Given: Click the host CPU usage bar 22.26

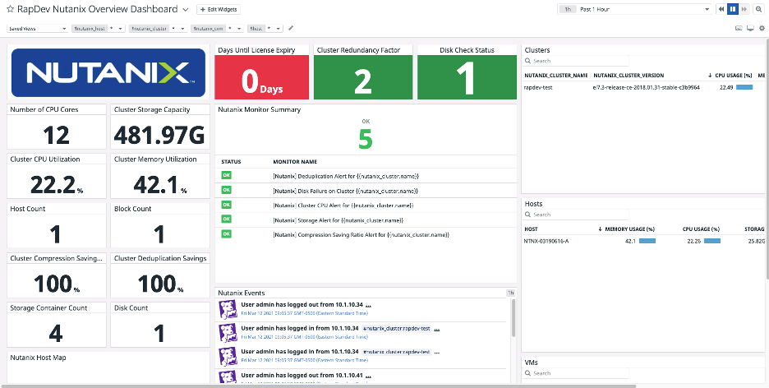Looking at the screenshot, I should coord(712,241).
